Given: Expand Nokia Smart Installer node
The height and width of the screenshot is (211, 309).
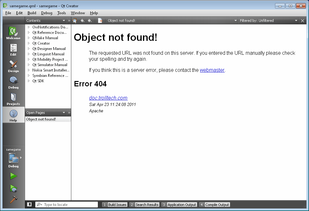Looking at the screenshot, I should (29, 70).
